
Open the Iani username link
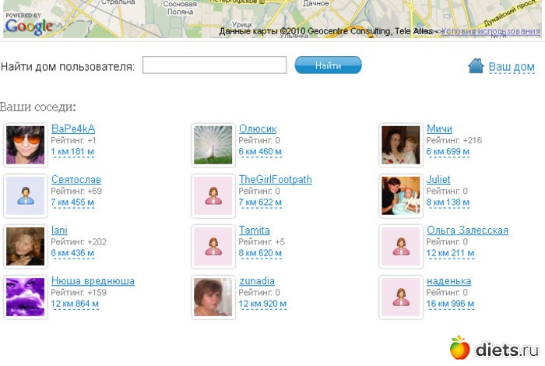click(59, 230)
